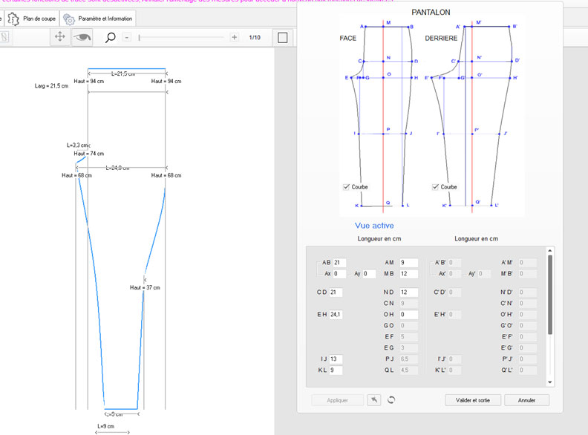Click the minus zoom-out button

[x=127, y=37]
